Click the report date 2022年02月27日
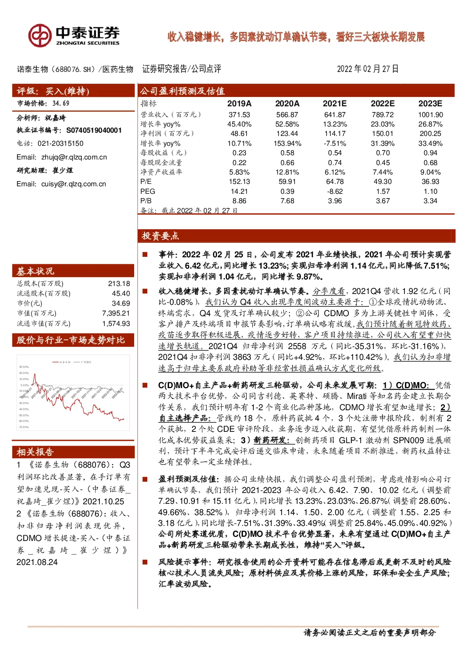This screenshot has width=467, height=660. pyautogui.click(x=368, y=69)
